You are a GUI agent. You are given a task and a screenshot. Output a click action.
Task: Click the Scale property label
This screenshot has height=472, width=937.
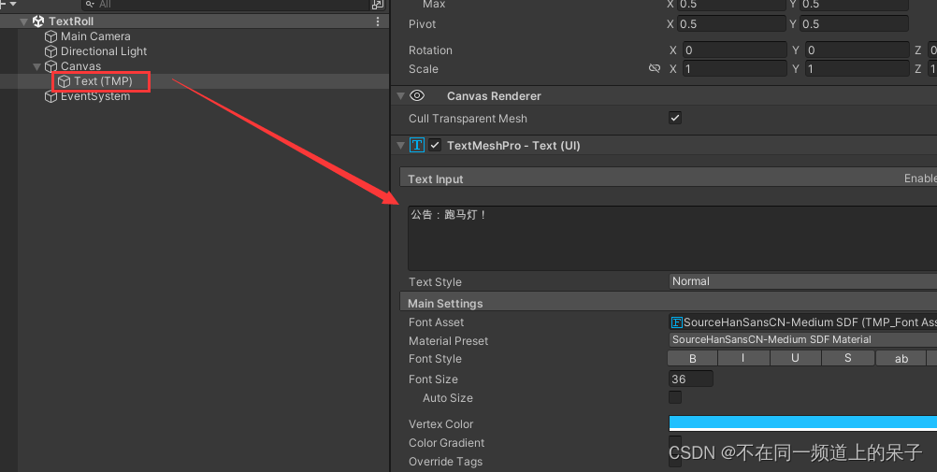pyautogui.click(x=424, y=69)
